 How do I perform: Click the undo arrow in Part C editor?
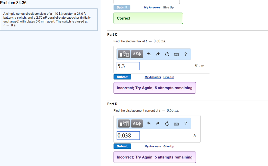[148, 54]
